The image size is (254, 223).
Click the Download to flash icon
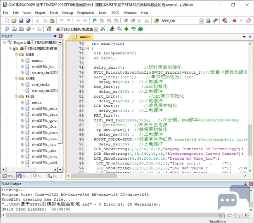coord(48,29)
